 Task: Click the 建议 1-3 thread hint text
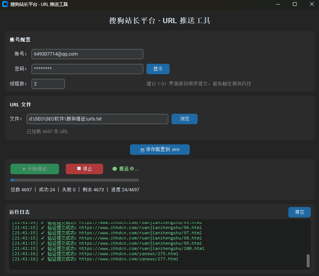199,84
